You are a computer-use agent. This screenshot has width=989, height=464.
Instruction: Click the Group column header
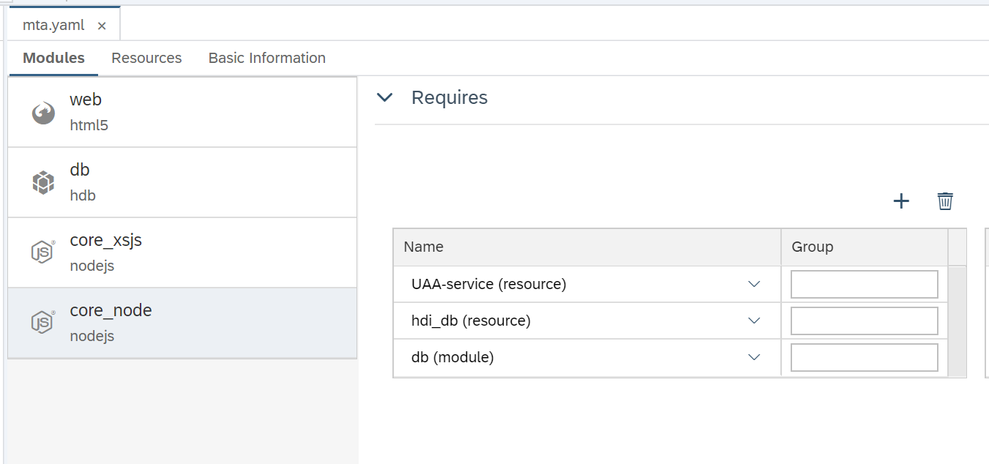click(x=865, y=247)
